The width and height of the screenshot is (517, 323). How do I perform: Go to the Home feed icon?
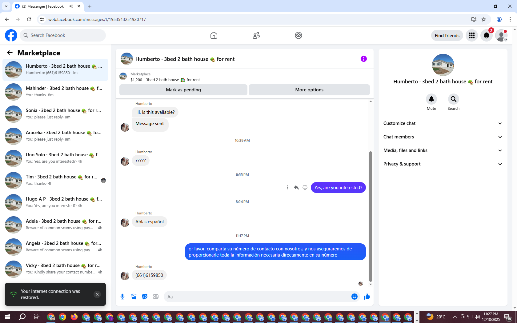pyautogui.click(x=214, y=35)
